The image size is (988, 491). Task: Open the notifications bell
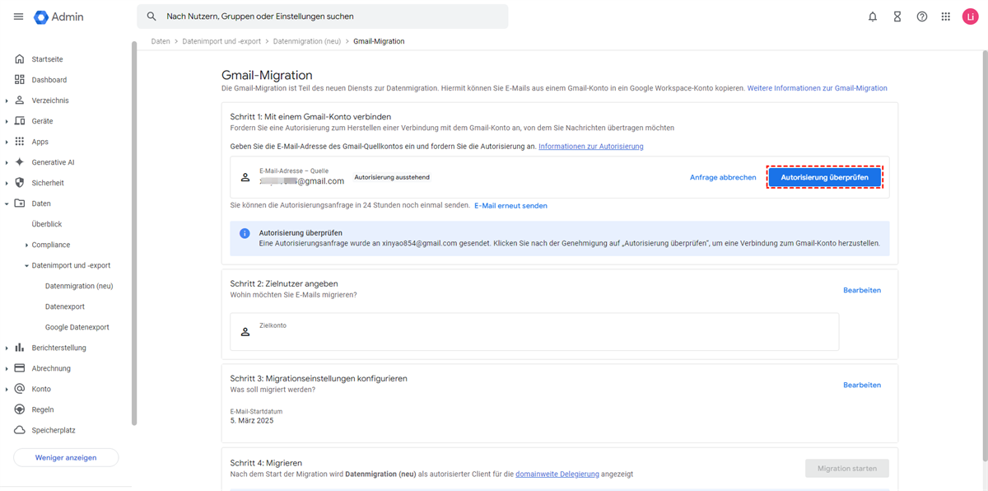(x=873, y=16)
